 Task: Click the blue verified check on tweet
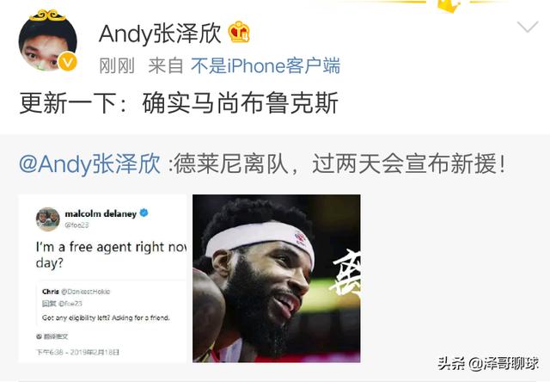click(144, 213)
